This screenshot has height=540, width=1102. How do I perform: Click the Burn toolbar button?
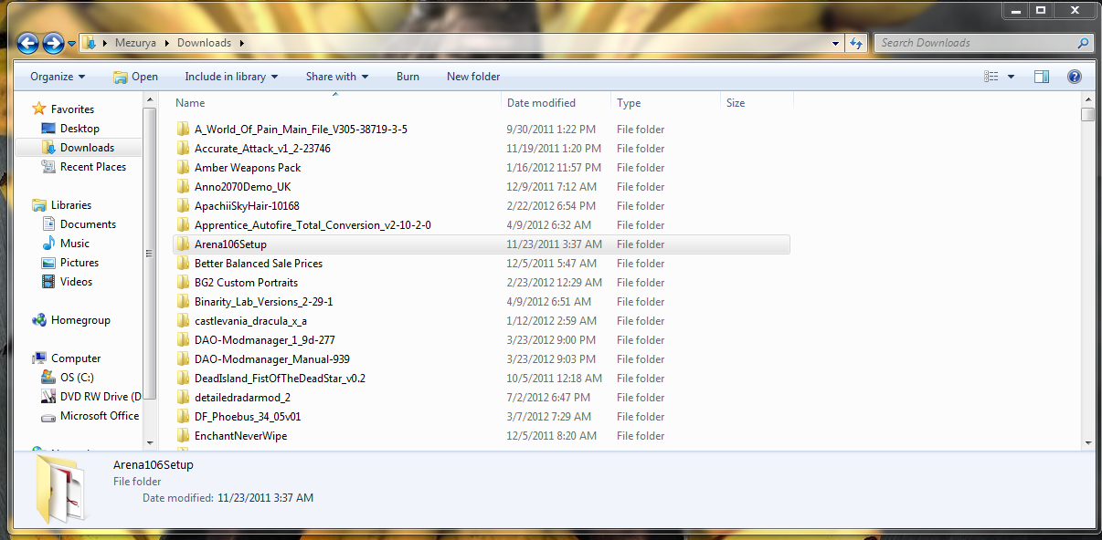click(408, 77)
